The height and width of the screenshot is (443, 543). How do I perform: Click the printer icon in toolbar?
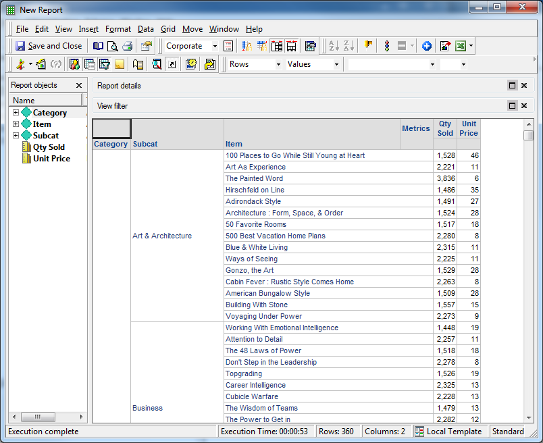point(127,46)
